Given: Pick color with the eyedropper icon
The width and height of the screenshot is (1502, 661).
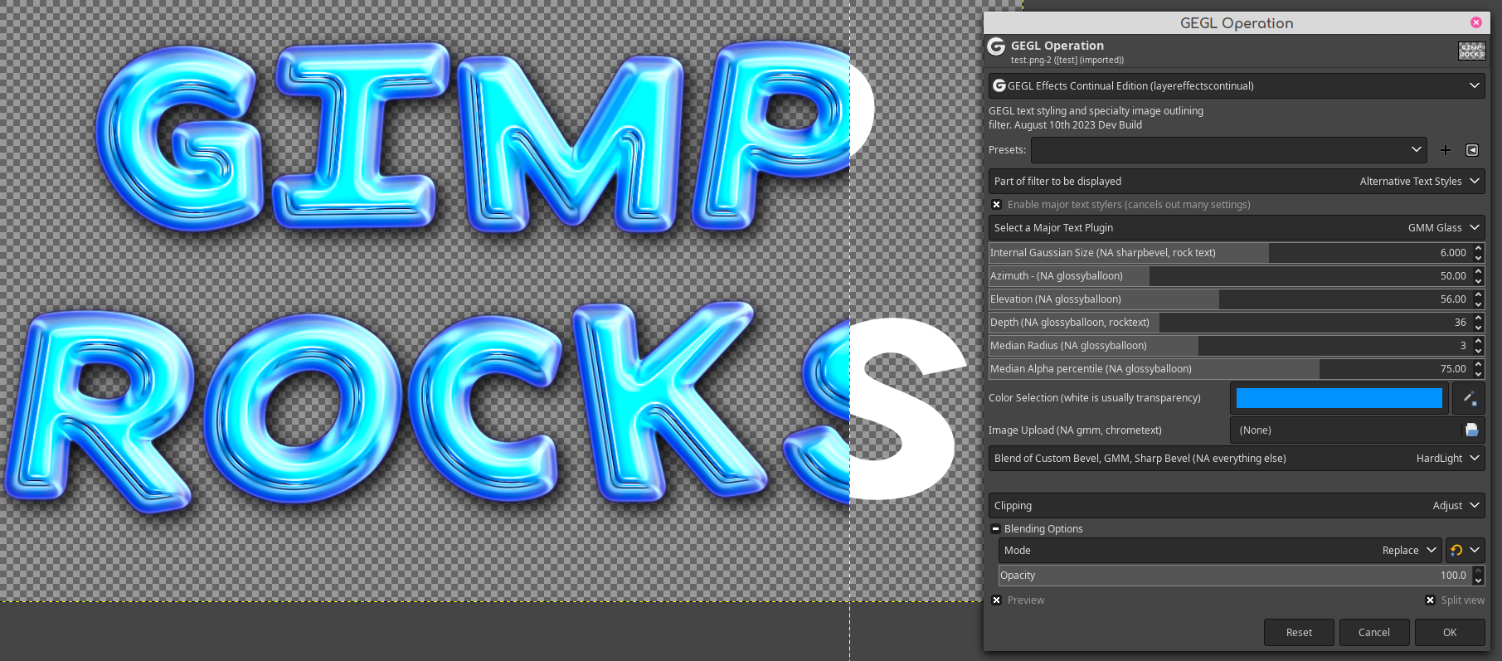Looking at the screenshot, I should (1469, 398).
